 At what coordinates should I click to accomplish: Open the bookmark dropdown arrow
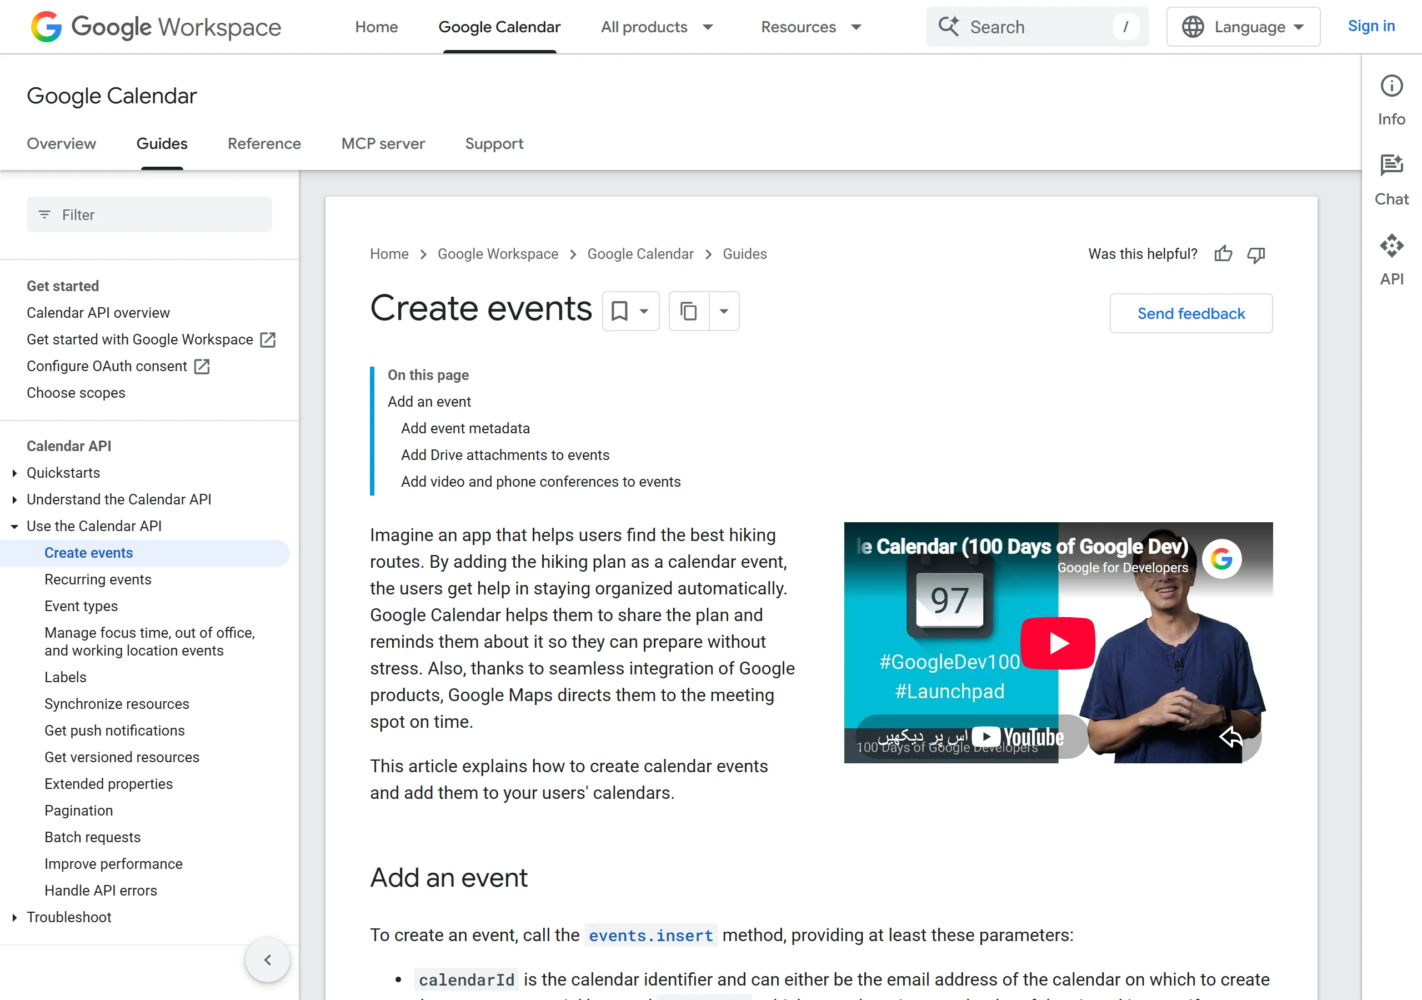644,311
